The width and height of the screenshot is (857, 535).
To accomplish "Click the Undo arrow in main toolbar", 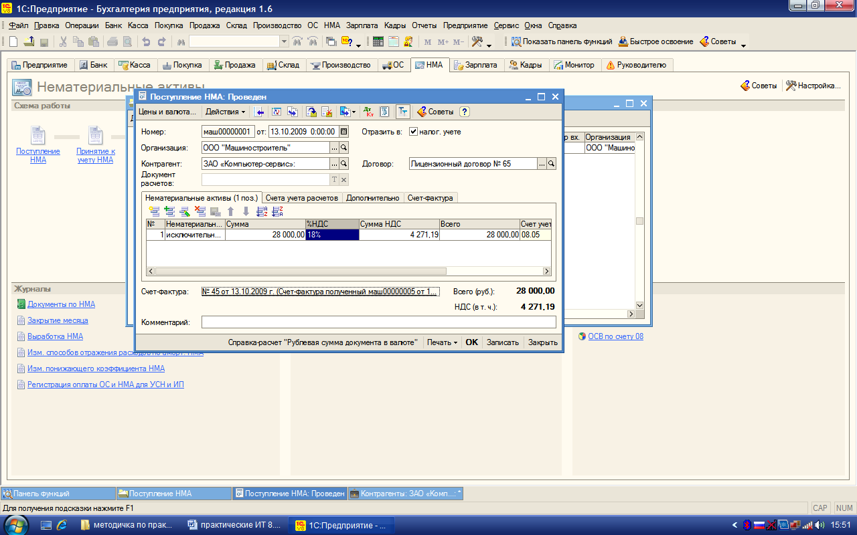I will pos(147,41).
